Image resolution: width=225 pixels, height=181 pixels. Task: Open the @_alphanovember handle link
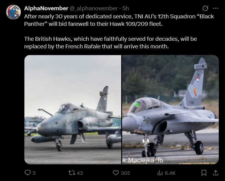pyautogui.click(x=94, y=8)
